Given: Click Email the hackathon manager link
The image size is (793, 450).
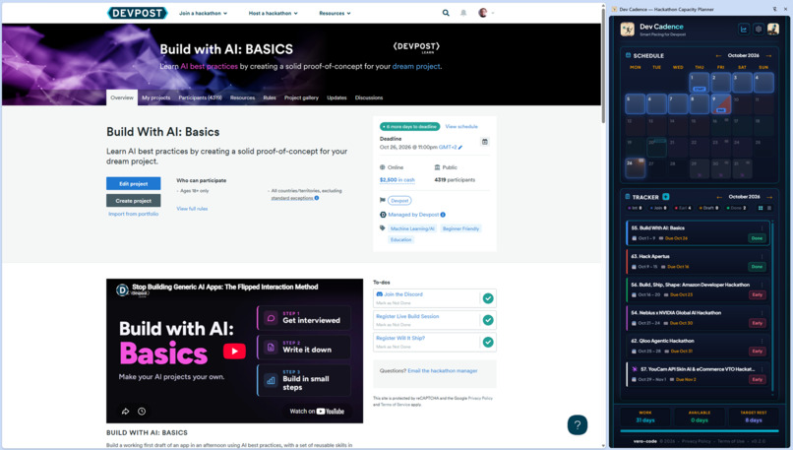Looking at the screenshot, I should (443, 370).
